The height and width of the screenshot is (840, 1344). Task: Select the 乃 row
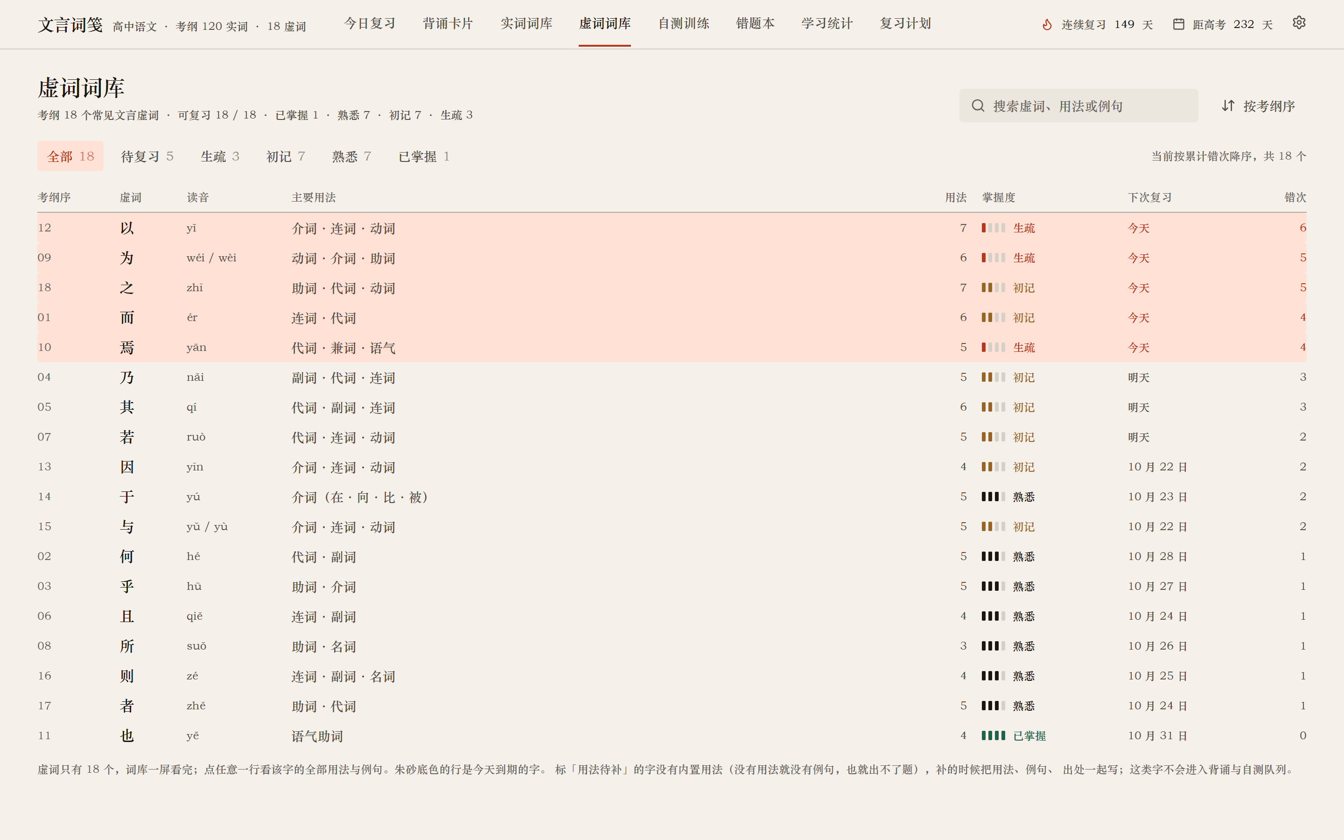[x=672, y=377]
